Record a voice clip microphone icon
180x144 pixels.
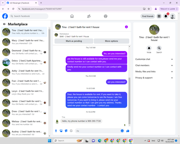click(x=56, y=131)
